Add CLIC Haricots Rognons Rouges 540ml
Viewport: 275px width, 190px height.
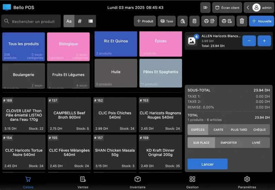click(160, 115)
